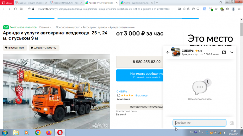Open the extensions cube icon

tap(227, 9)
